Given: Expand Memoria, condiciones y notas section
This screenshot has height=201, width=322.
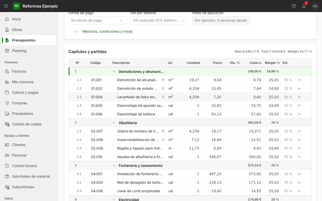Looking at the screenshot, I should click(107, 31).
